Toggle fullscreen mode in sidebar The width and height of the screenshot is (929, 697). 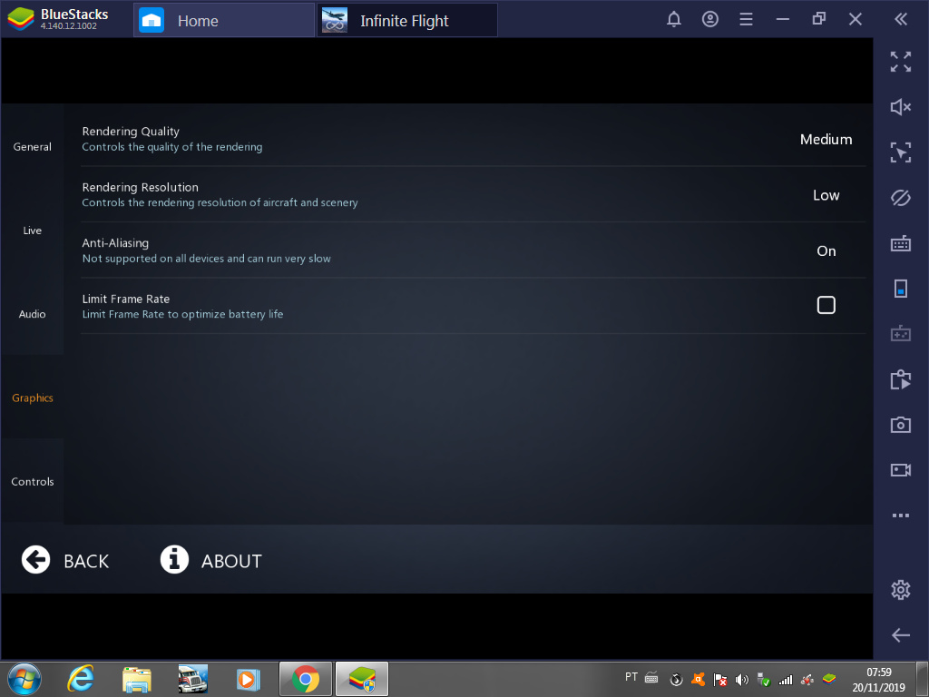click(x=901, y=62)
